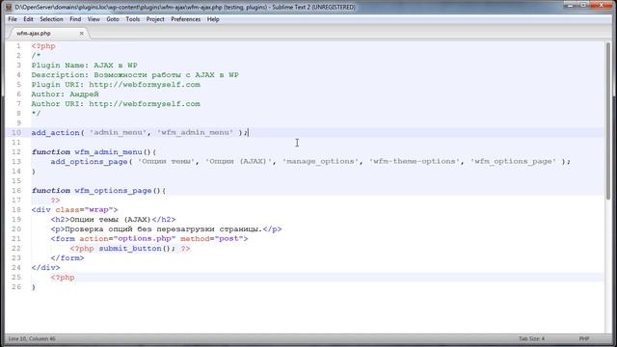
Task: Click the paragraph on line 20
Action: click(x=166, y=229)
